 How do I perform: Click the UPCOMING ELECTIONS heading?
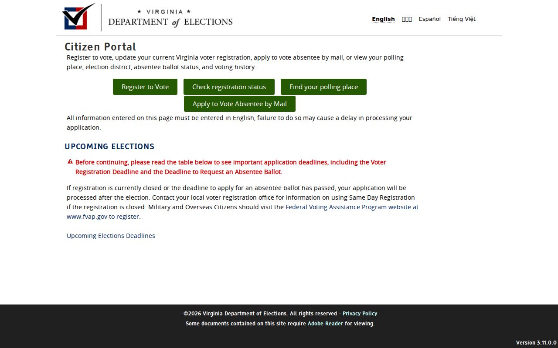pos(109,146)
